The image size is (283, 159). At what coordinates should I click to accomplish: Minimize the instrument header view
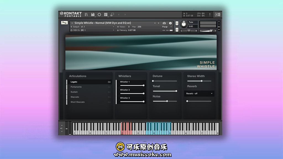pyautogui.click(x=219, y=24)
